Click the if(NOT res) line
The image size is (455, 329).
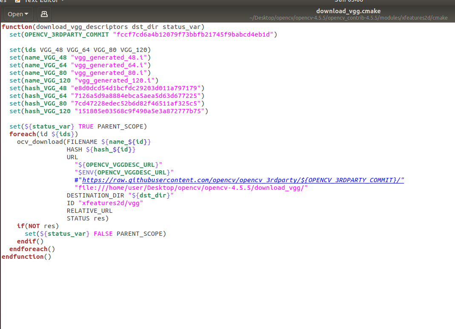pos(38,226)
